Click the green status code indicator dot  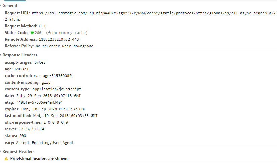pos(32,33)
